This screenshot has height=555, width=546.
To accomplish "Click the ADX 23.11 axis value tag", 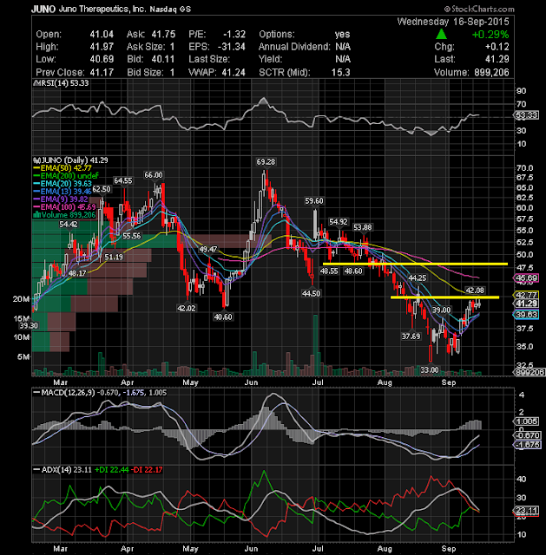I will click(527, 511).
